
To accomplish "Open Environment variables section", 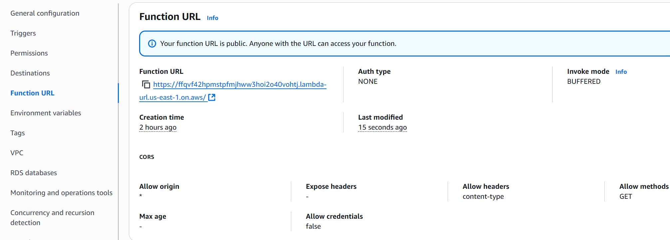I will (46, 113).
